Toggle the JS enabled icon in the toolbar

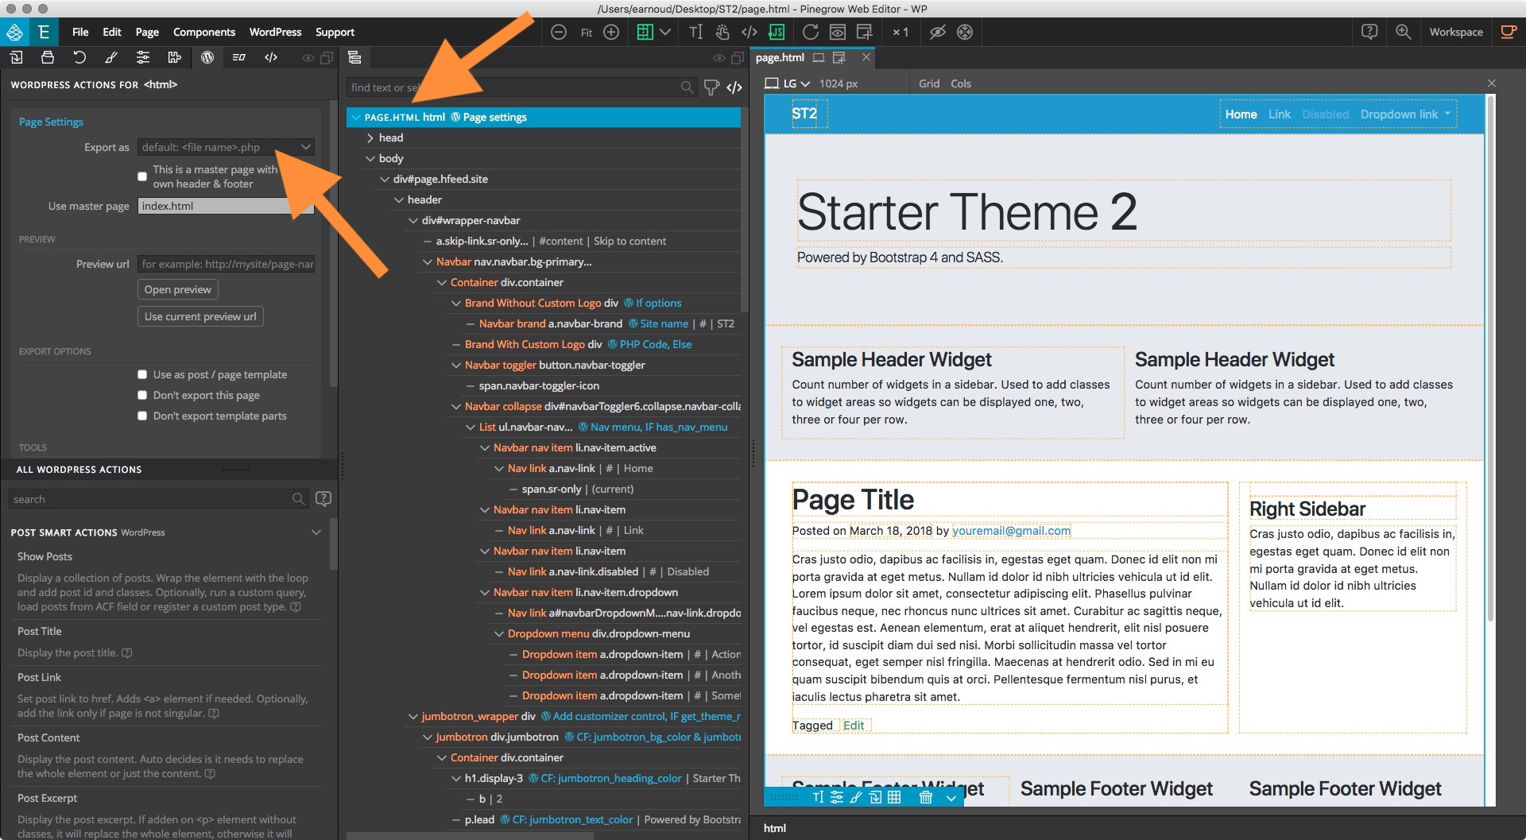777,33
